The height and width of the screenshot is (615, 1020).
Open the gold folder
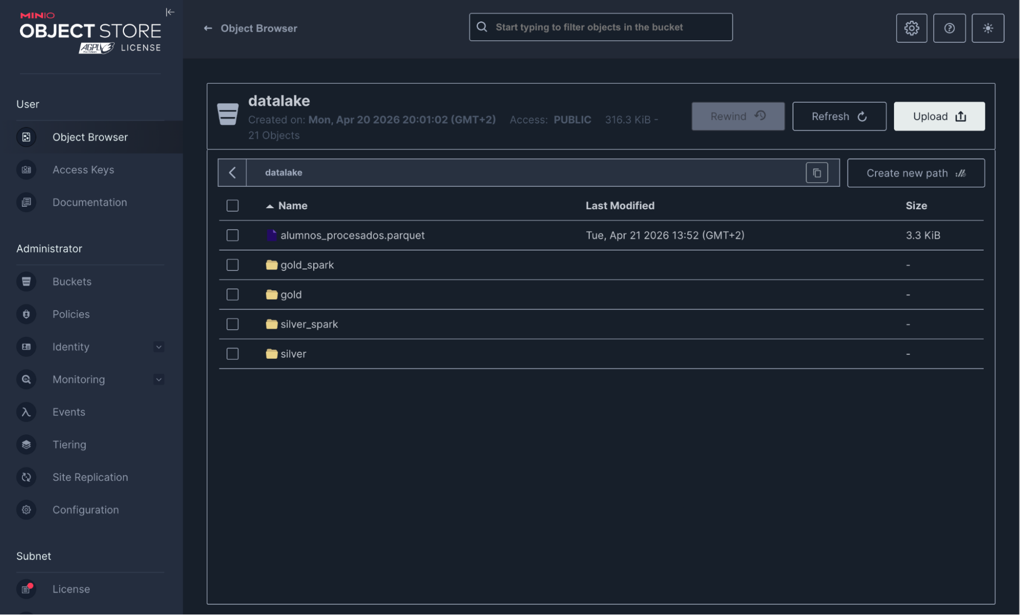291,294
